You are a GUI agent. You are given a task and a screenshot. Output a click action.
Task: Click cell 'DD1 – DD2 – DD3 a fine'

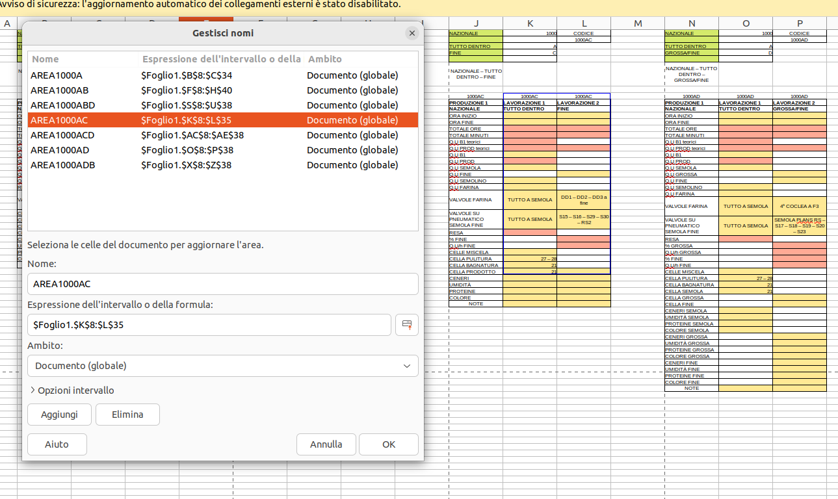(x=584, y=200)
